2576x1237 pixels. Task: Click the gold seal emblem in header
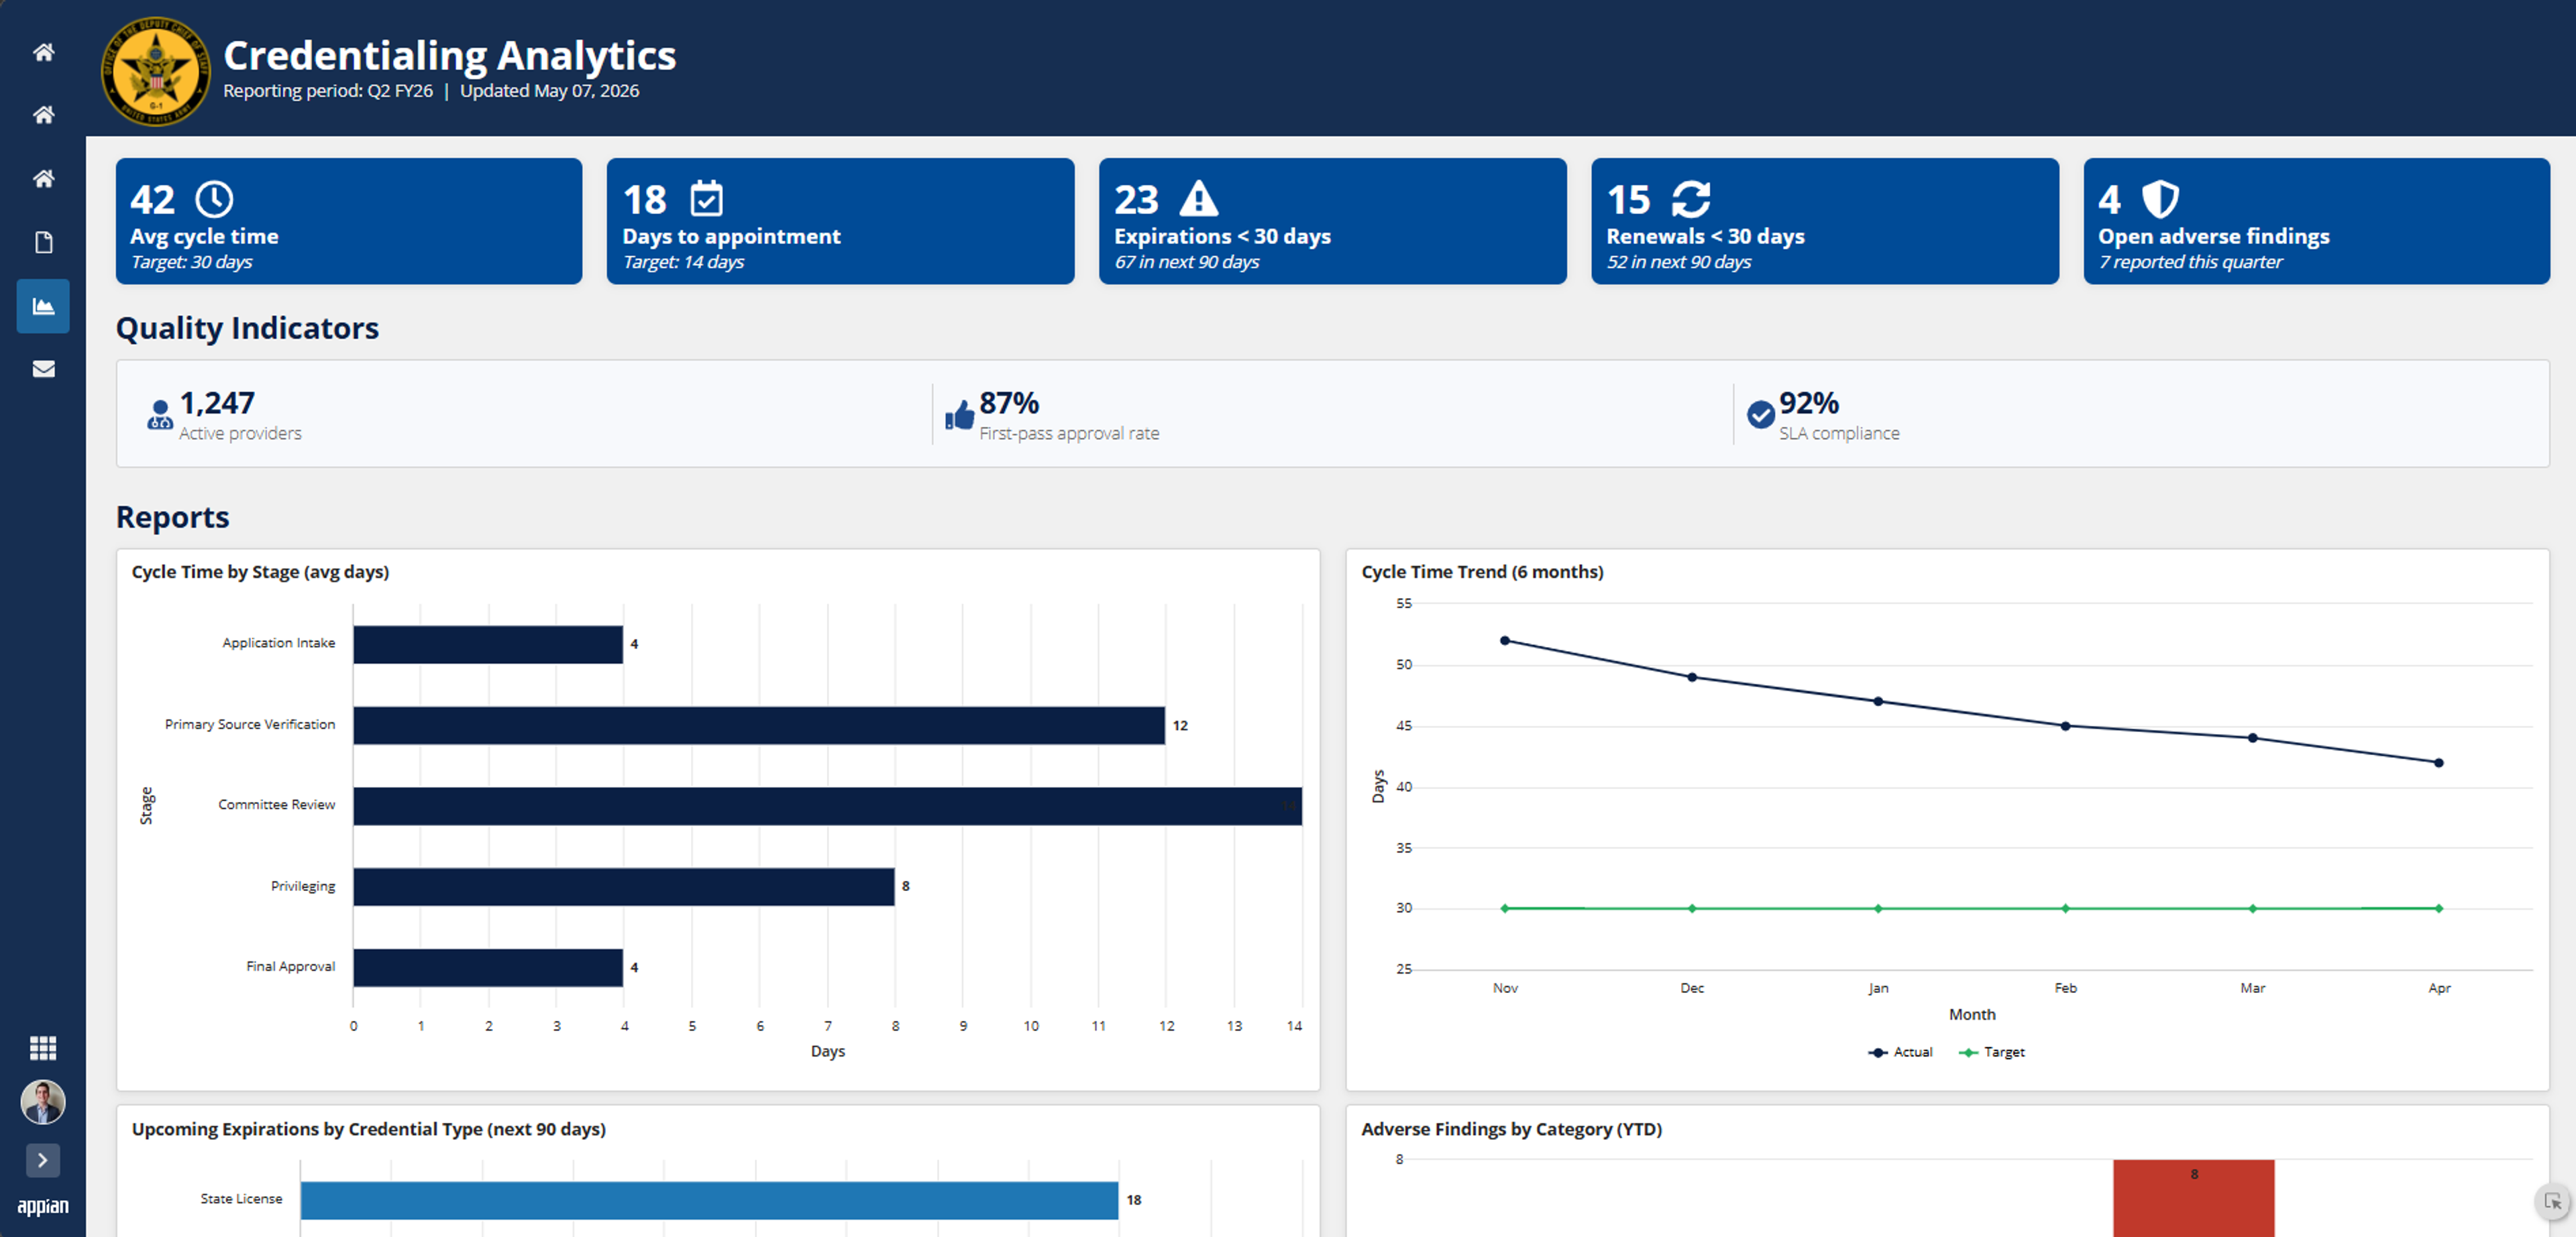point(156,71)
